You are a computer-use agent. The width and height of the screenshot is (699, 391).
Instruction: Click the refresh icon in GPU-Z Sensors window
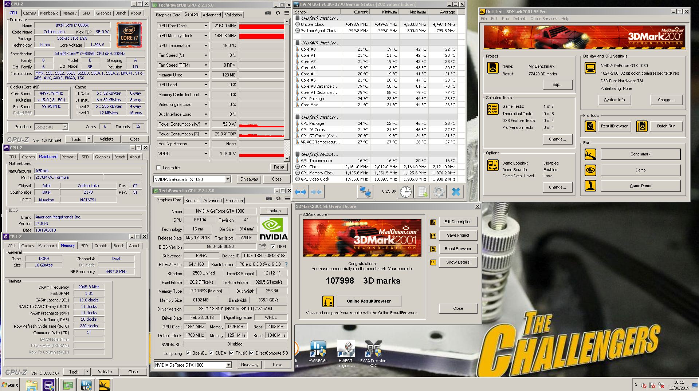[x=278, y=13]
